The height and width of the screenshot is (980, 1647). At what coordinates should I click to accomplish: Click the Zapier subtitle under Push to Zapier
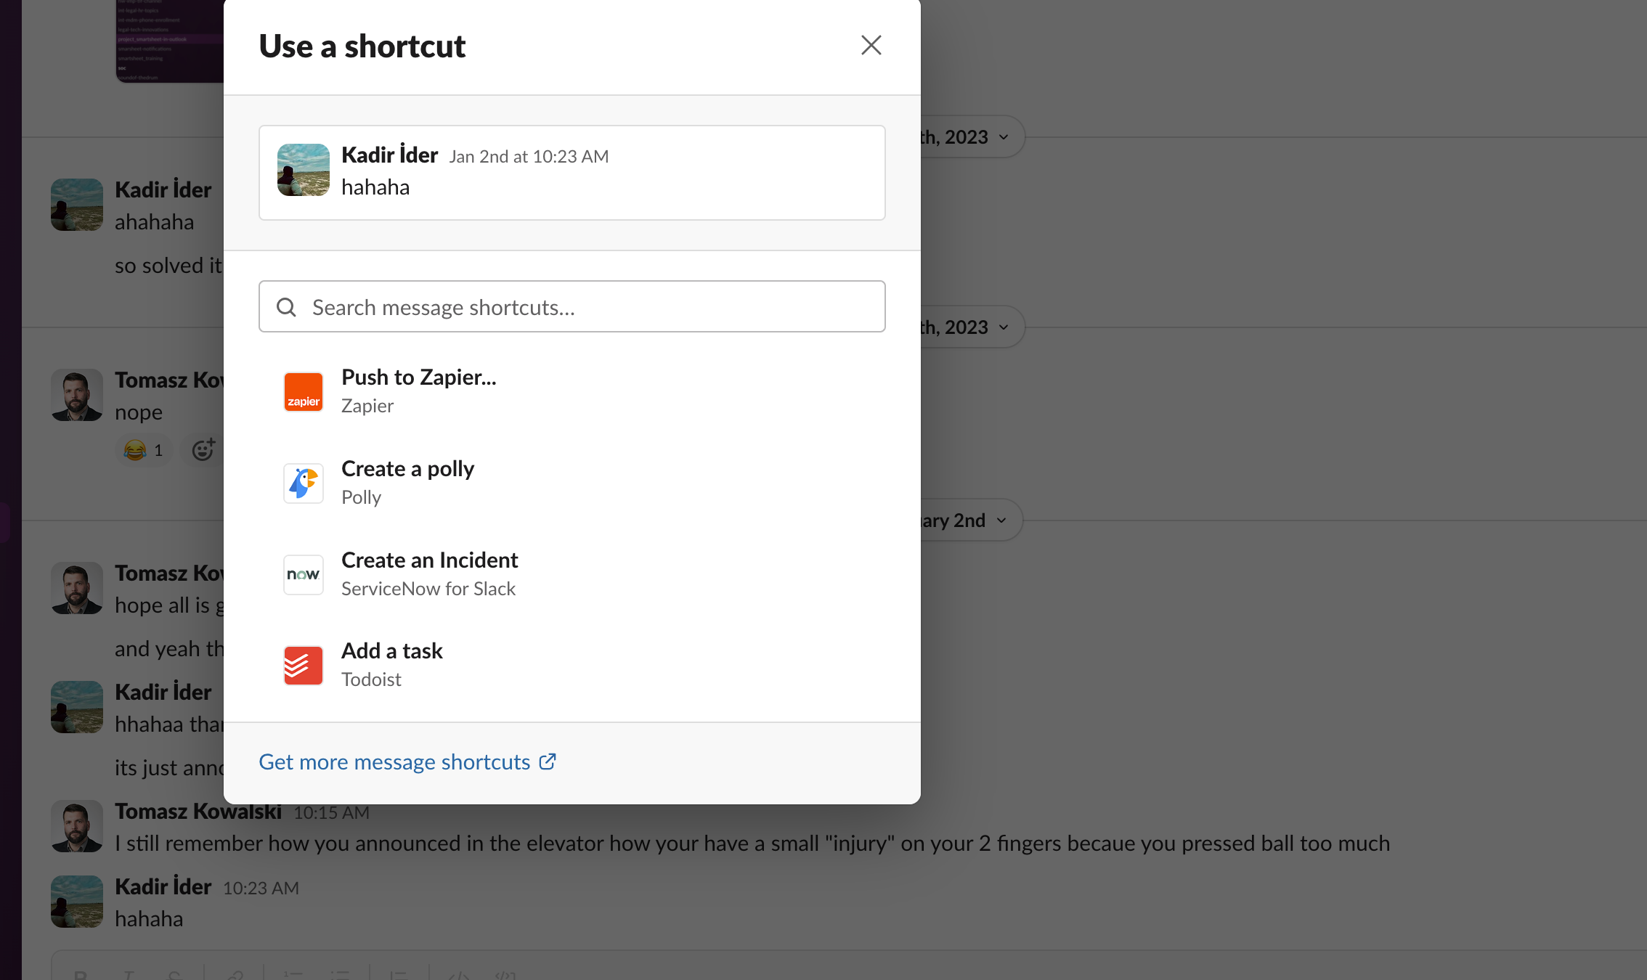tap(367, 406)
